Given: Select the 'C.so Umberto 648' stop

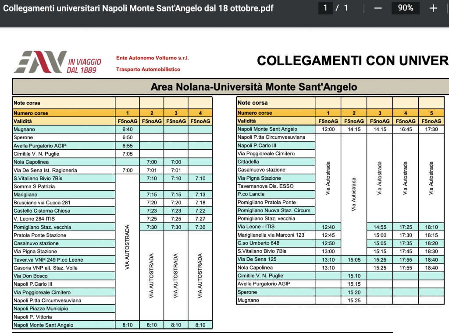Looking at the screenshot, I should coord(258,243).
